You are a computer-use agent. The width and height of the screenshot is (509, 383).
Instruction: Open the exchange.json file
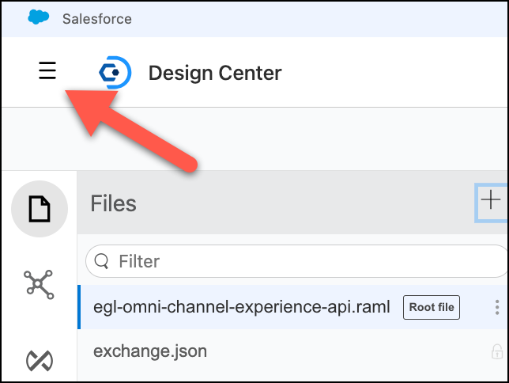[150, 351]
